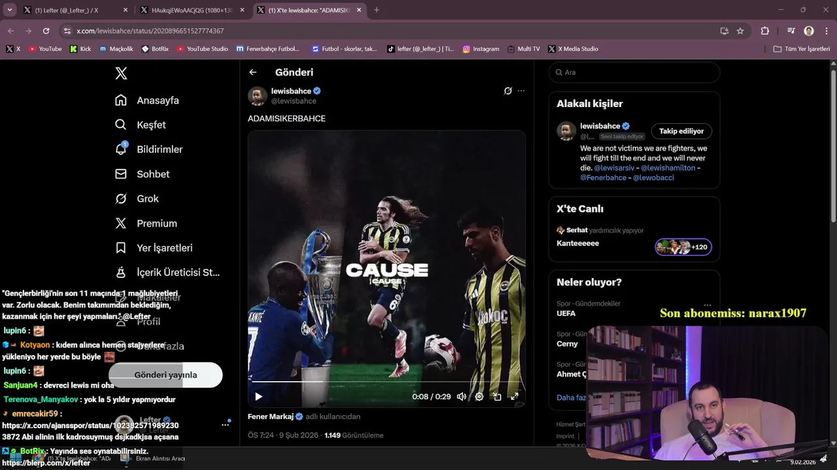
Task: Open the Multi TV bookmark
Action: pos(524,49)
